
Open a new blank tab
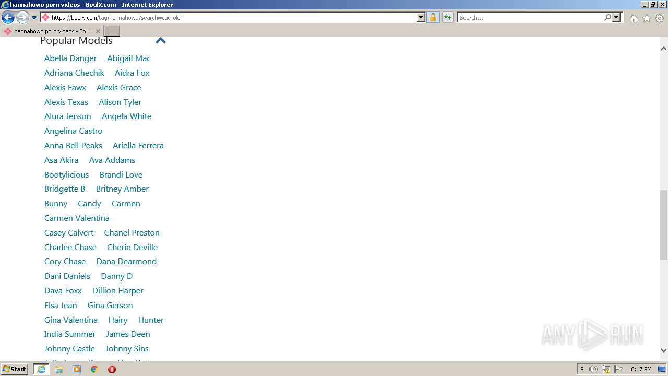(x=112, y=31)
